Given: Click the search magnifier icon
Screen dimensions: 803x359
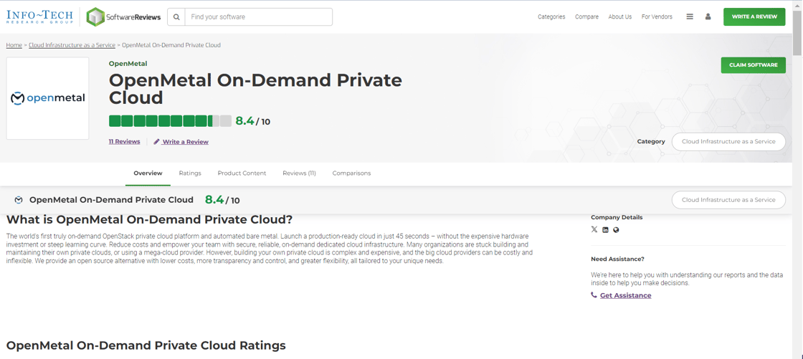Looking at the screenshot, I should click(x=176, y=17).
